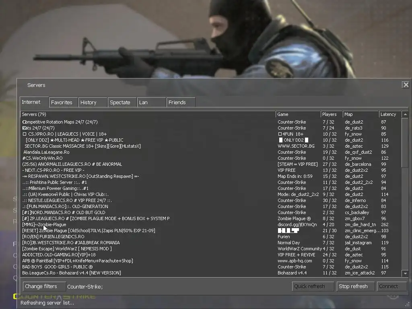Click the Change filters button
The height and width of the screenshot is (309, 412).
[x=44, y=286]
